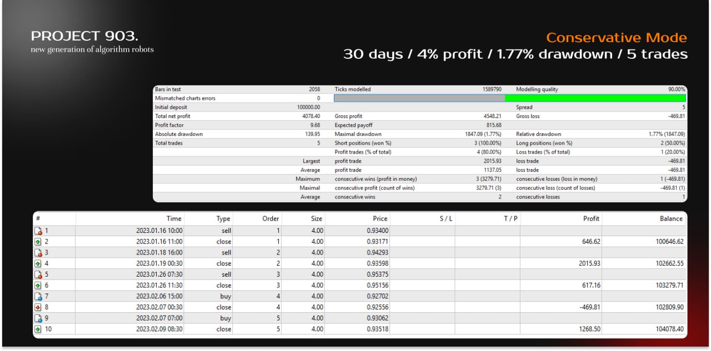Click balance value 102662.55

click(670, 263)
